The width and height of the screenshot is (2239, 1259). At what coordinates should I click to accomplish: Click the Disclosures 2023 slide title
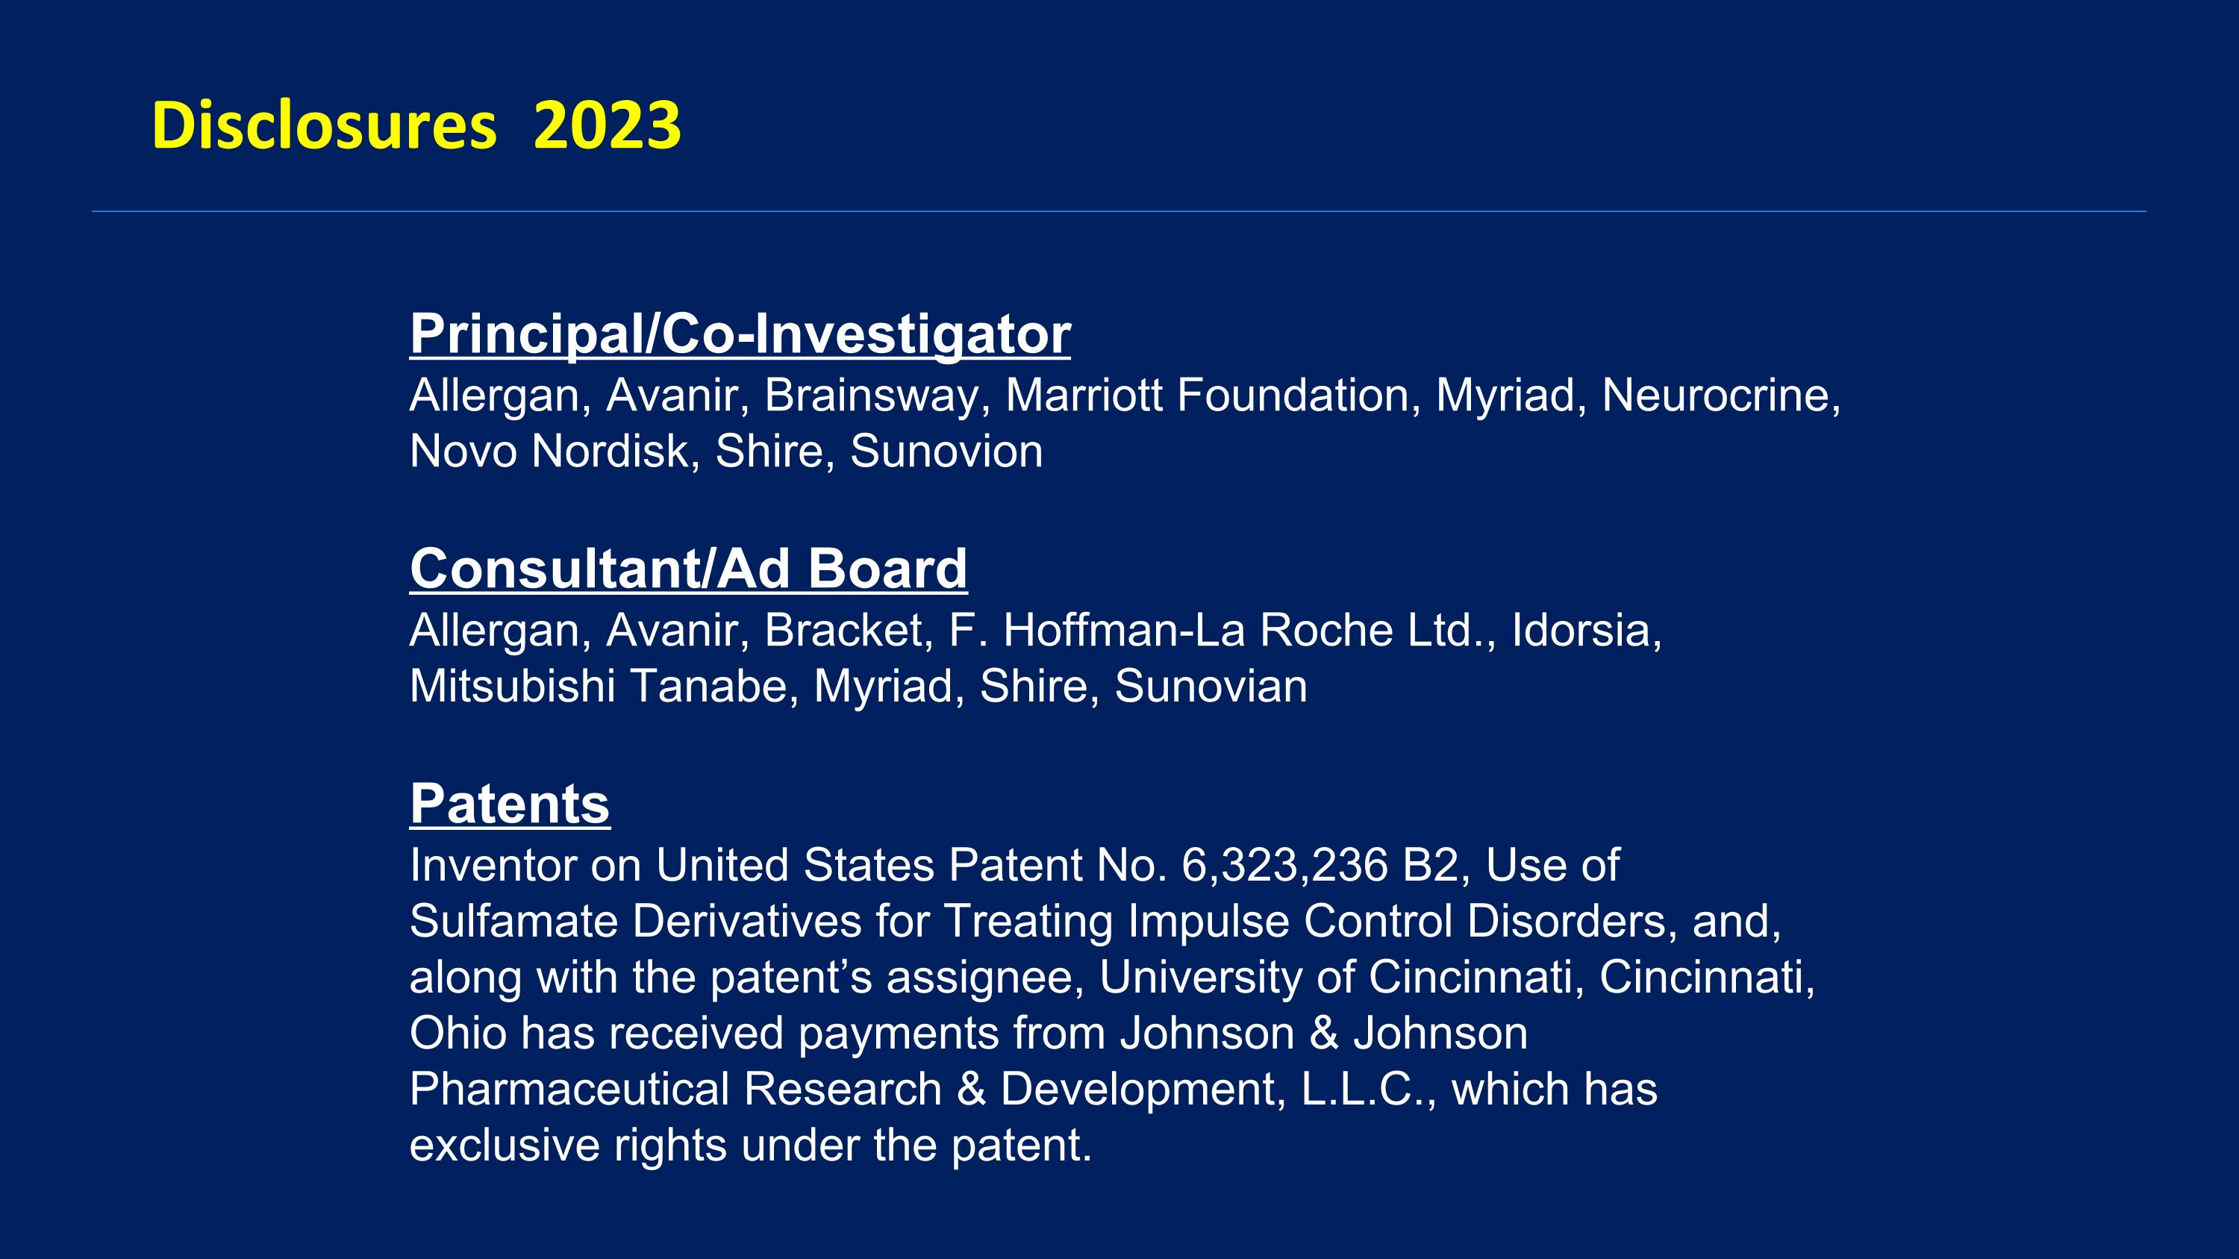[416, 125]
